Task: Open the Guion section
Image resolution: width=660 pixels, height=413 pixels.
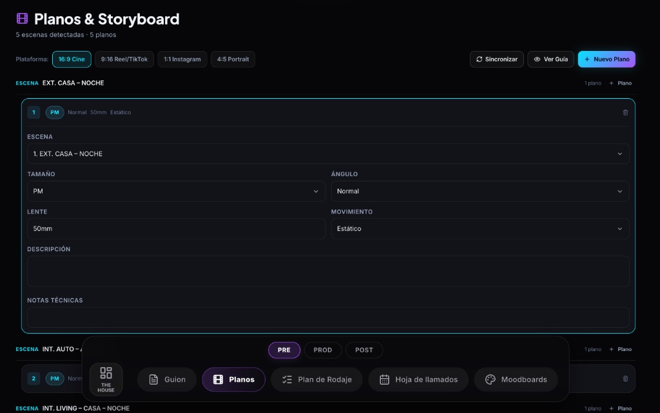Action: [x=167, y=379]
